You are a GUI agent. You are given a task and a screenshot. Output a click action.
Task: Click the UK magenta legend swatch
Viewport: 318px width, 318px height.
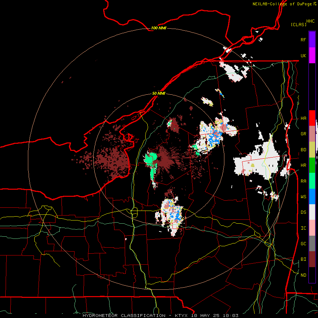[x=312, y=55]
